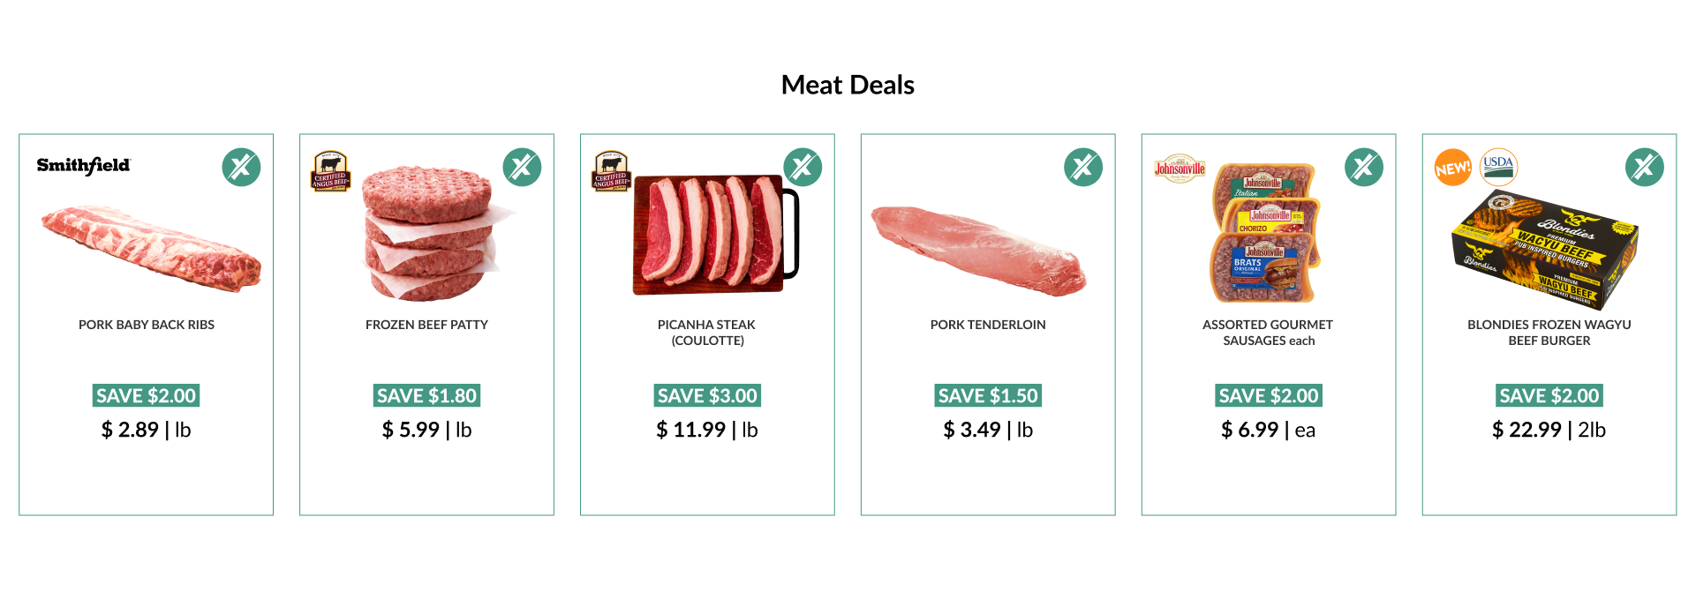The image size is (1696, 592).
Task: Open the Picanha Steak product image
Action: tap(716, 235)
